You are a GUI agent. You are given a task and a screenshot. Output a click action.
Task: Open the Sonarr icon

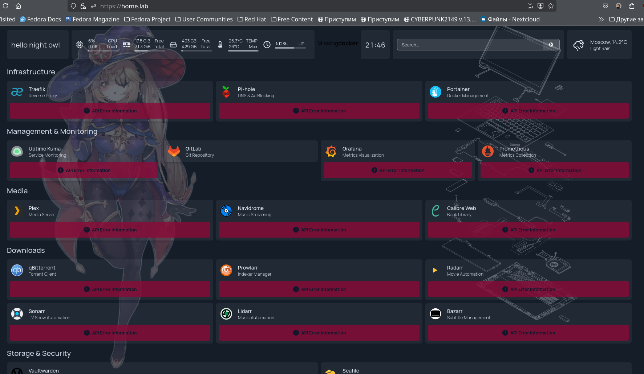[17, 314]
